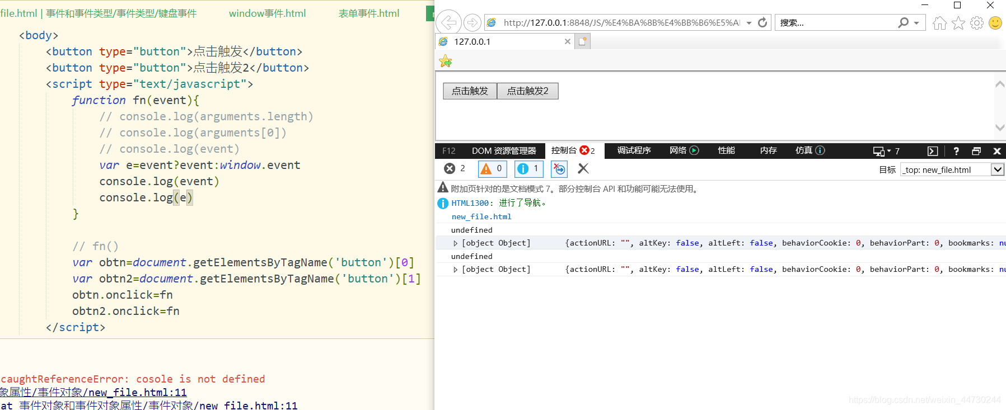Image resolution: width=1006 pixels, height=410 pixels.
Task: Click the 点击触发2 button on the page
Action: 528,91
